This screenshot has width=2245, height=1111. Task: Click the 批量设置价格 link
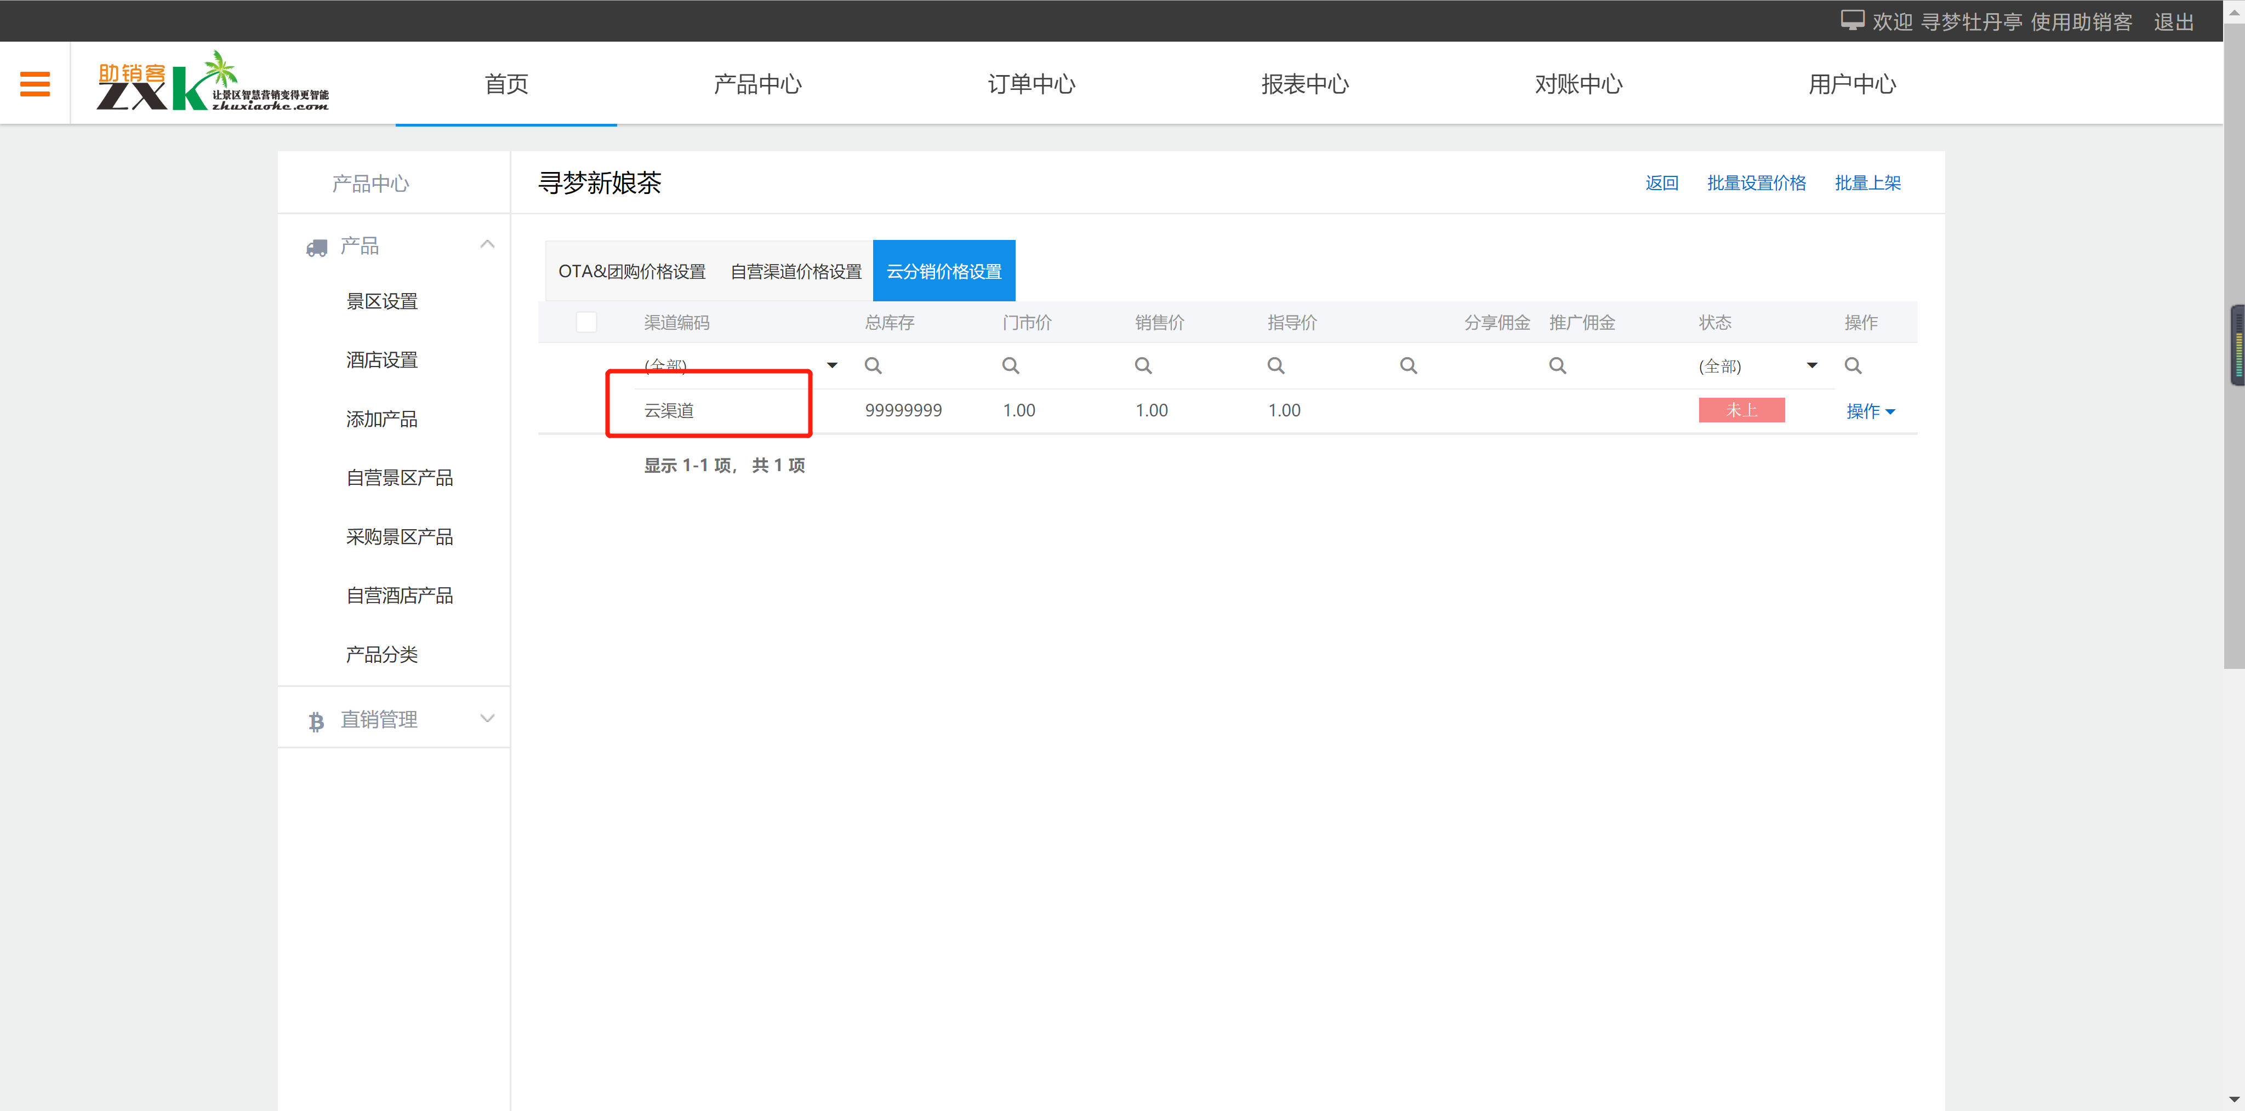point(1756,183)
